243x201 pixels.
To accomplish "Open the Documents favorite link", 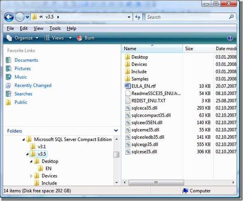I will [26, 60].
